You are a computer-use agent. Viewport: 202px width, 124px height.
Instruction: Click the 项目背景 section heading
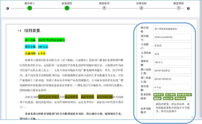click(x=32, y=31)
